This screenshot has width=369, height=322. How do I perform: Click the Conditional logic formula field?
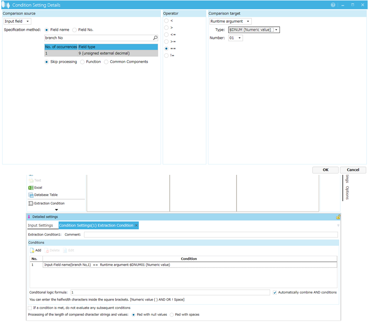tap(170, 292)
